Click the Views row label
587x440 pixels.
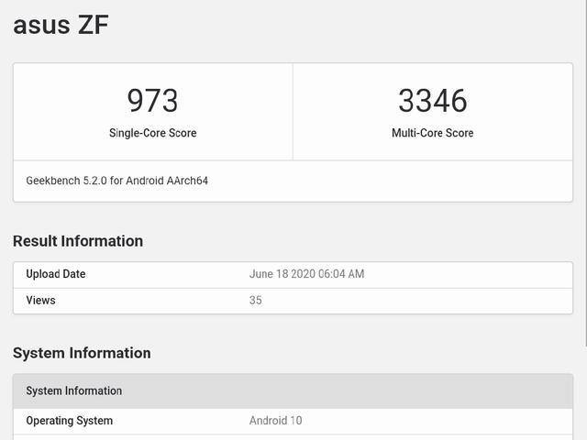(x=40, y=300)
